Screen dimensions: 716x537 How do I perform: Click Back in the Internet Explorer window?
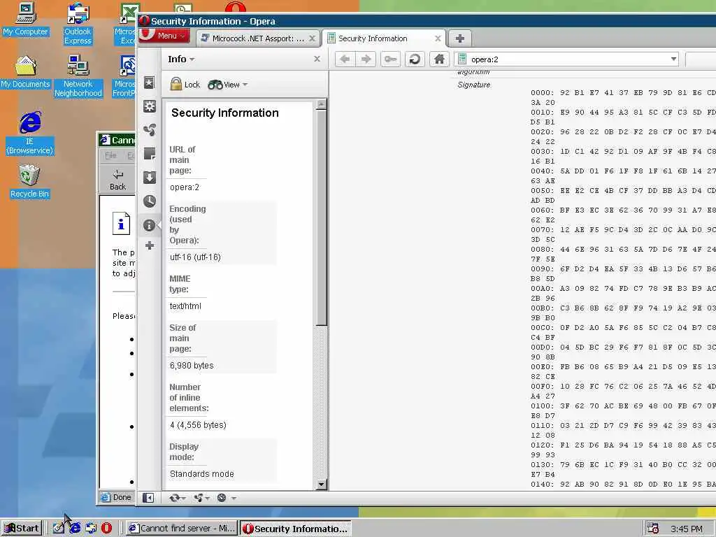coord(117,180)
